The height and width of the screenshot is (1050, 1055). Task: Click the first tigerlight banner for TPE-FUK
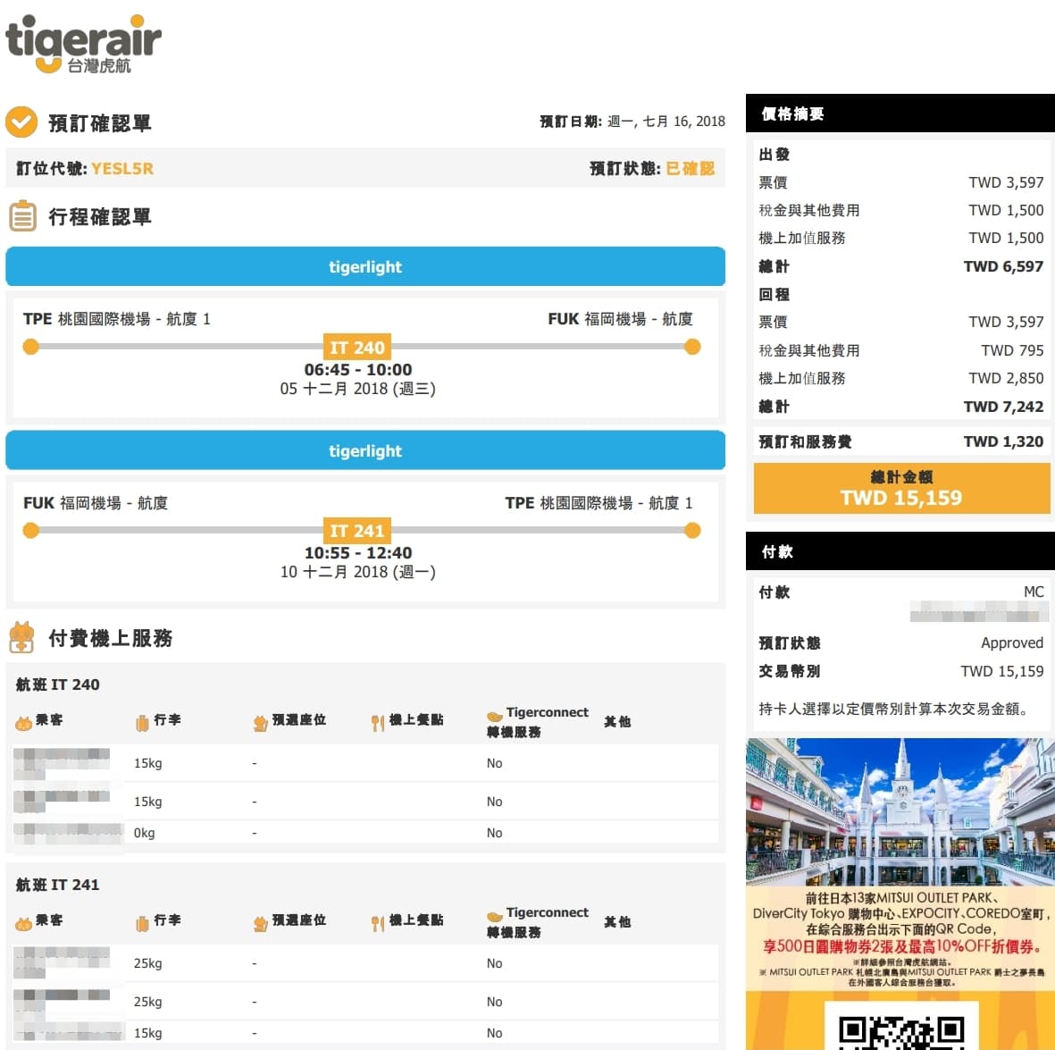365,266
